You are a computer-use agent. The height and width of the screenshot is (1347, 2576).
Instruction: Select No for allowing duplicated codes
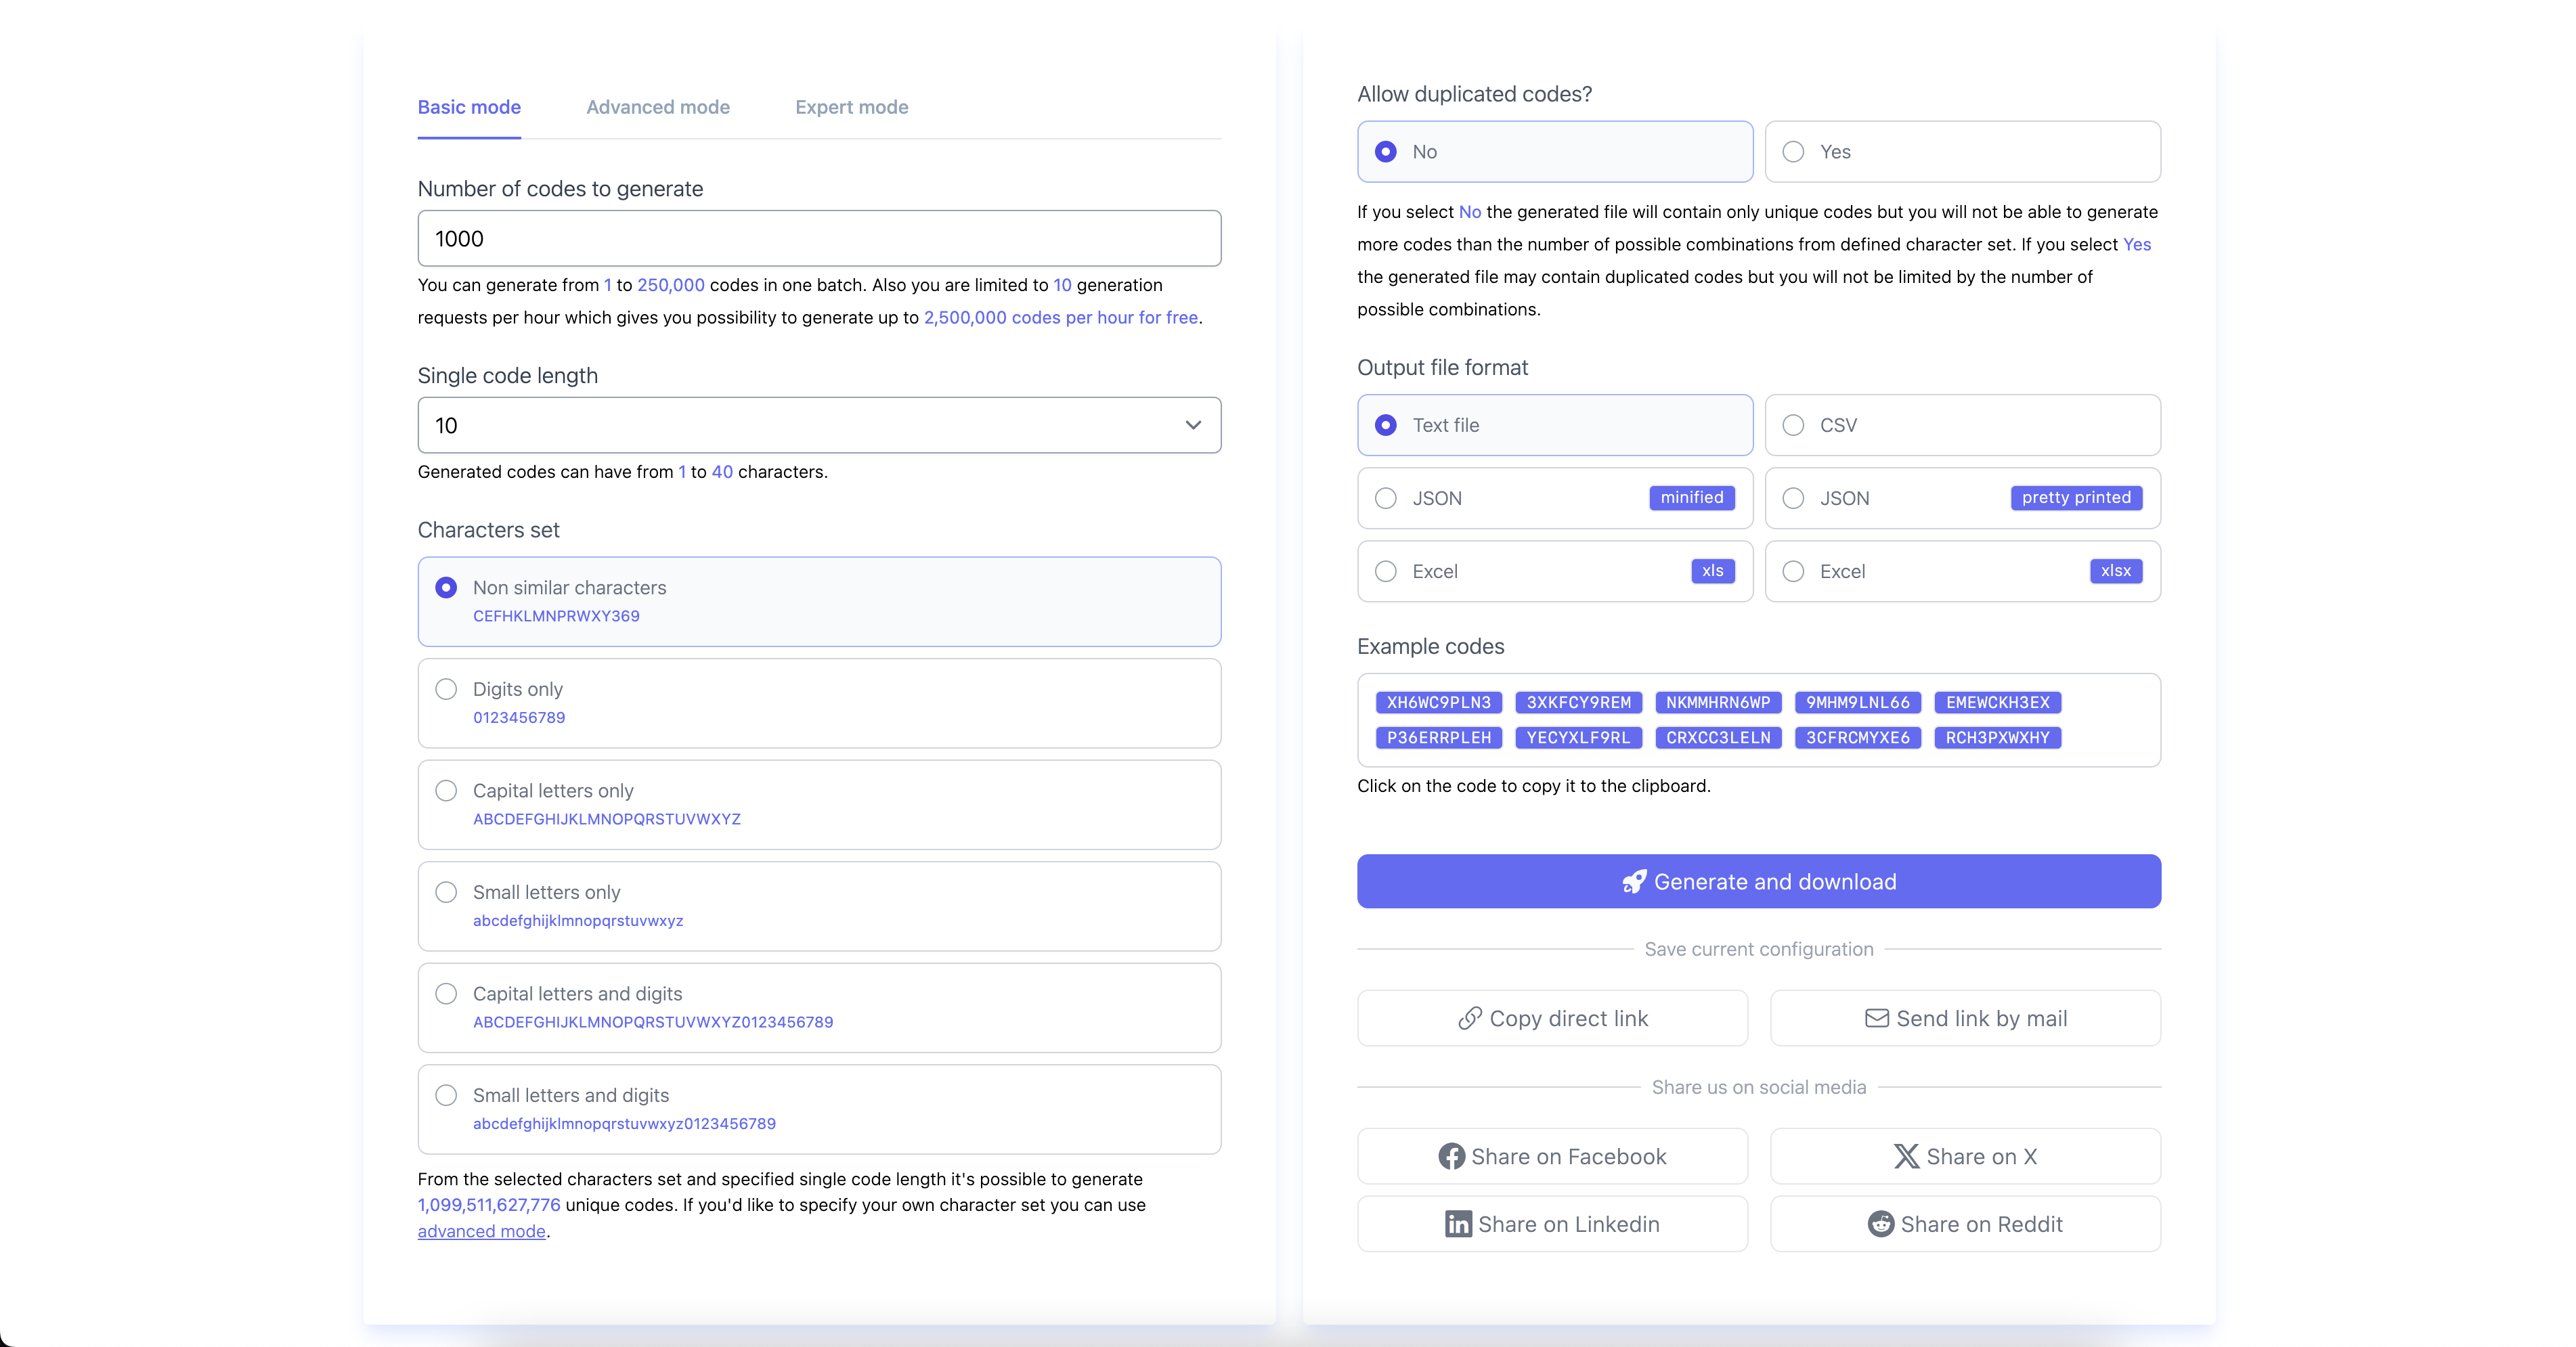[x=1386, y=151]
